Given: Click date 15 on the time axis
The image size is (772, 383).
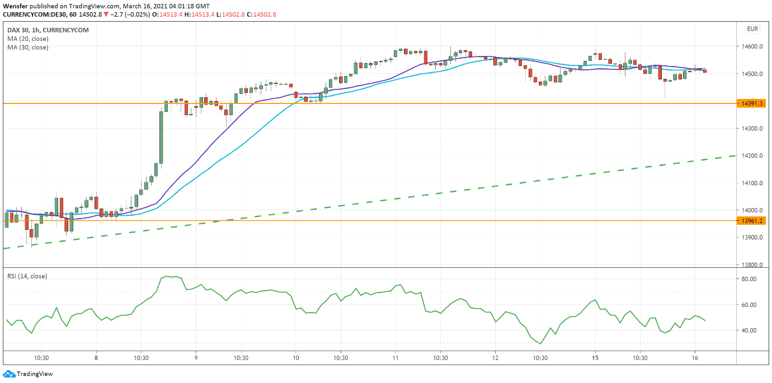Looking at the screenshot, I should click(595, 358).
